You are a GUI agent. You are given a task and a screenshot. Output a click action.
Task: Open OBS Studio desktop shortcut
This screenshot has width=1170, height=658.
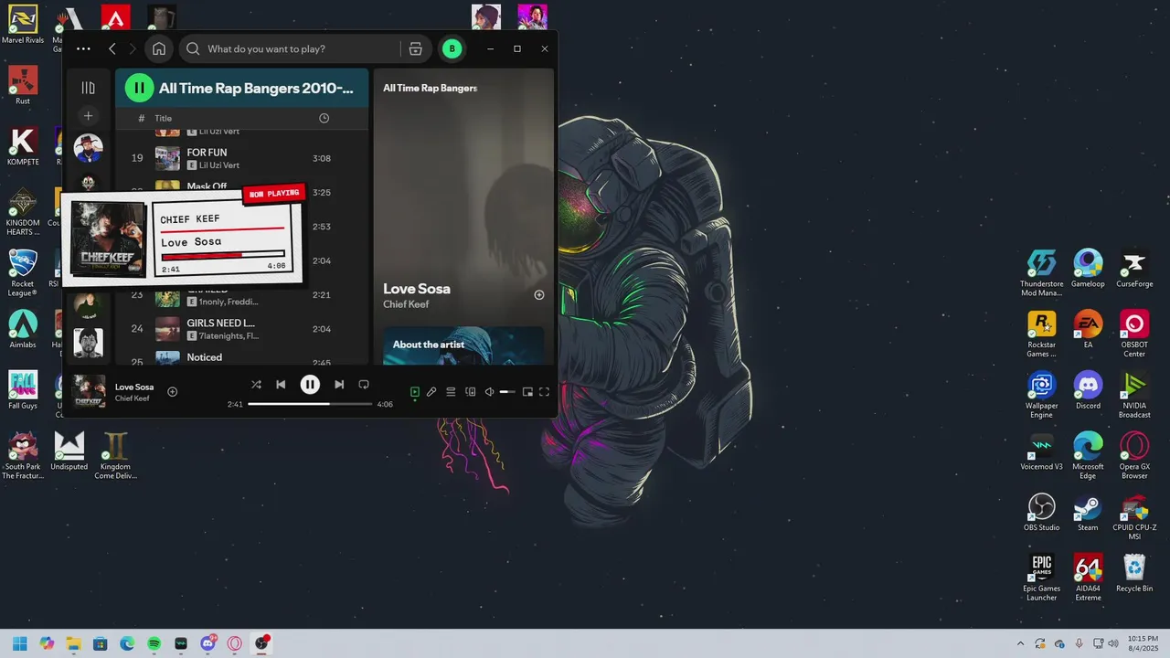[x=1041, y=512]
